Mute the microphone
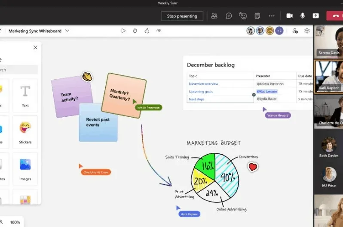Screen dimensions: 343x227 coord(303,16)
